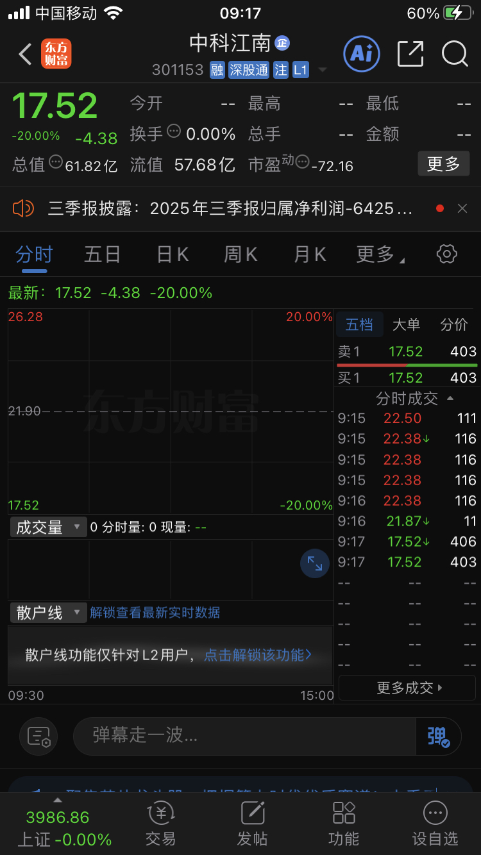This screenshot has height=855, width=481.
Task: Switch to the 日K chart tab
Action: [x=173, y=254]
